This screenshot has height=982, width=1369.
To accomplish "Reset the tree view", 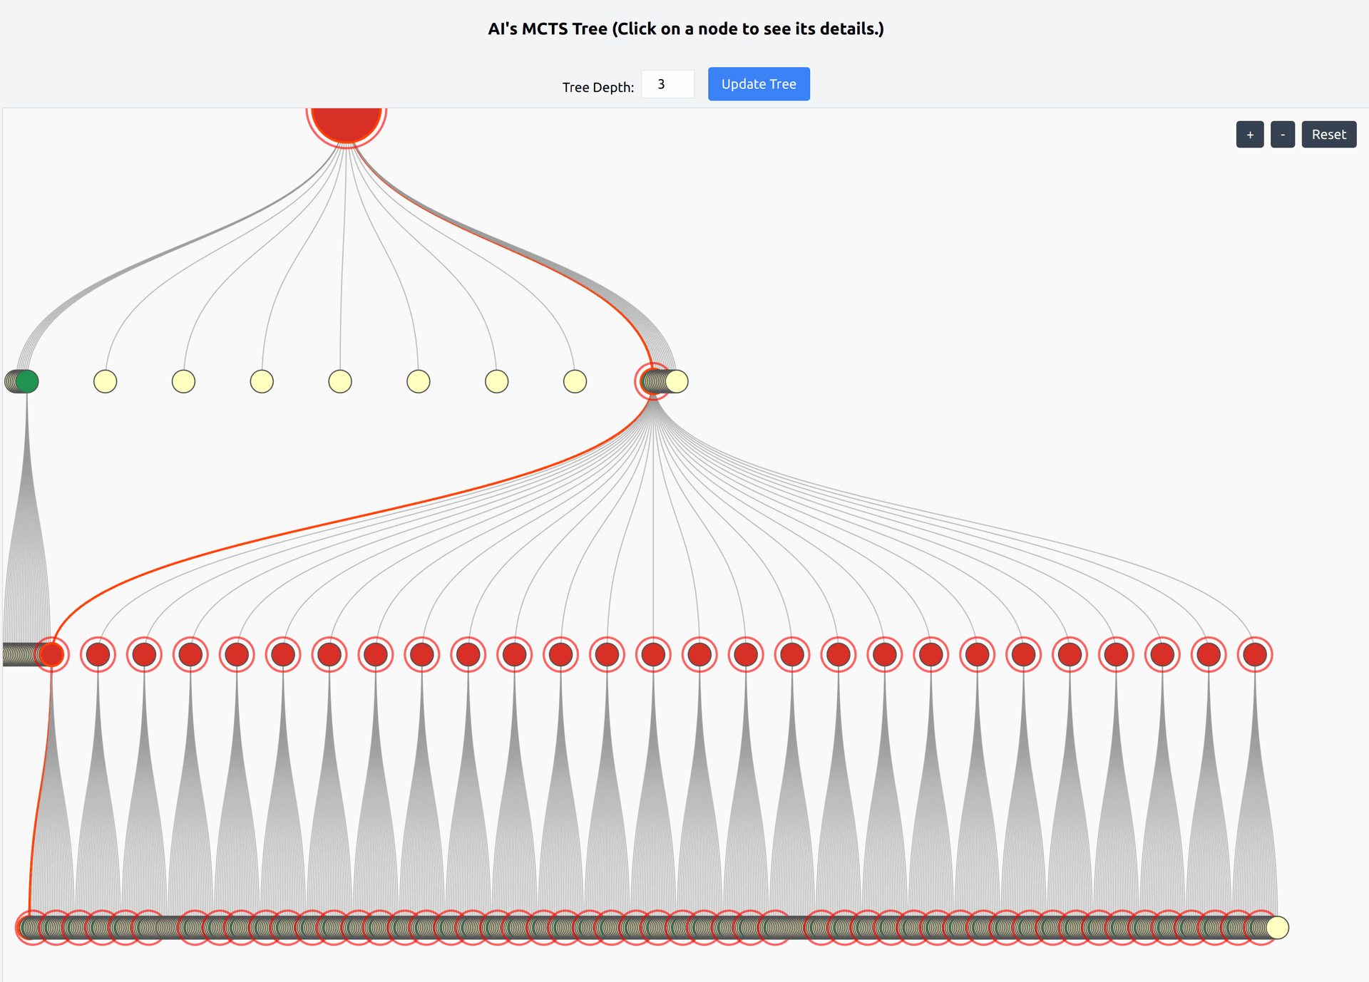I will pyautogui.click(x=1329, y=135).
